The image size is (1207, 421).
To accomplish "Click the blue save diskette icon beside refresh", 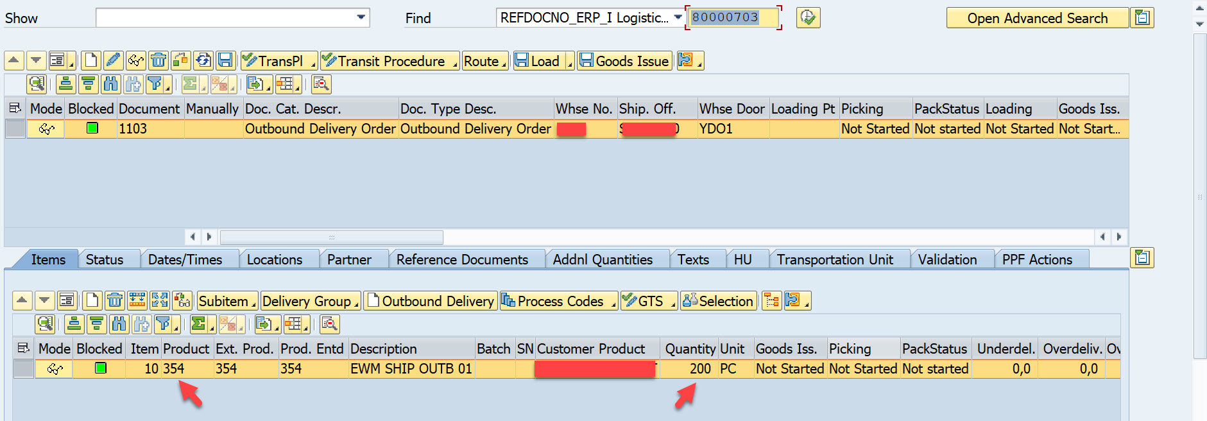I will click(225, 61).
